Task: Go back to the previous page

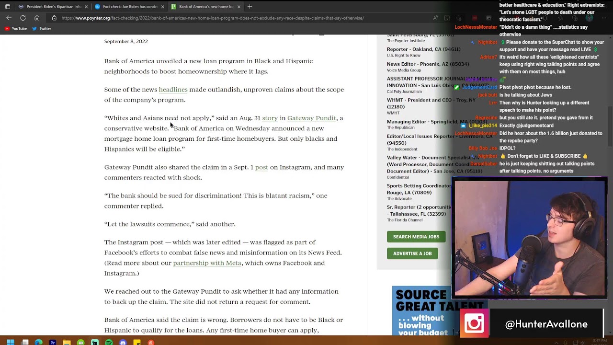Action: click(x=9, y=18)
